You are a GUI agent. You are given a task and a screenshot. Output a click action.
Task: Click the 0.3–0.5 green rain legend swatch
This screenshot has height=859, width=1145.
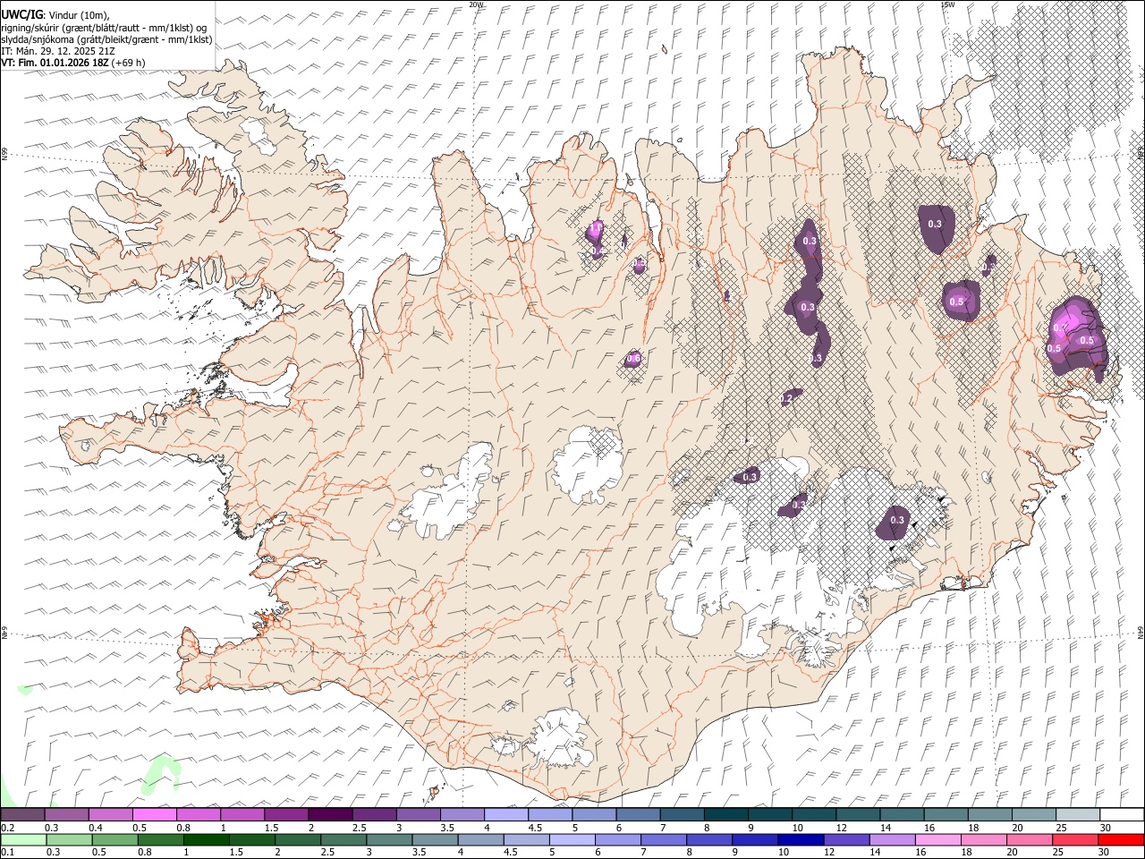(x=69, y=839)
